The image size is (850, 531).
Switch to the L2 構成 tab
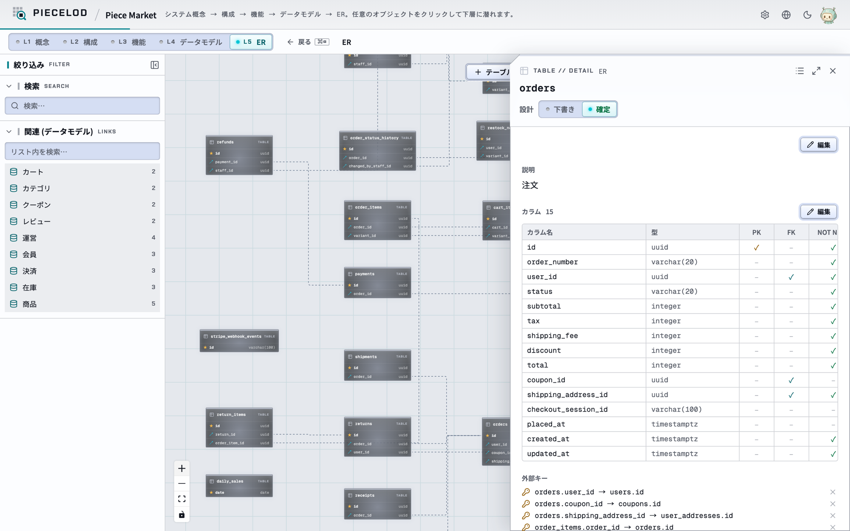tap(80, 42)
